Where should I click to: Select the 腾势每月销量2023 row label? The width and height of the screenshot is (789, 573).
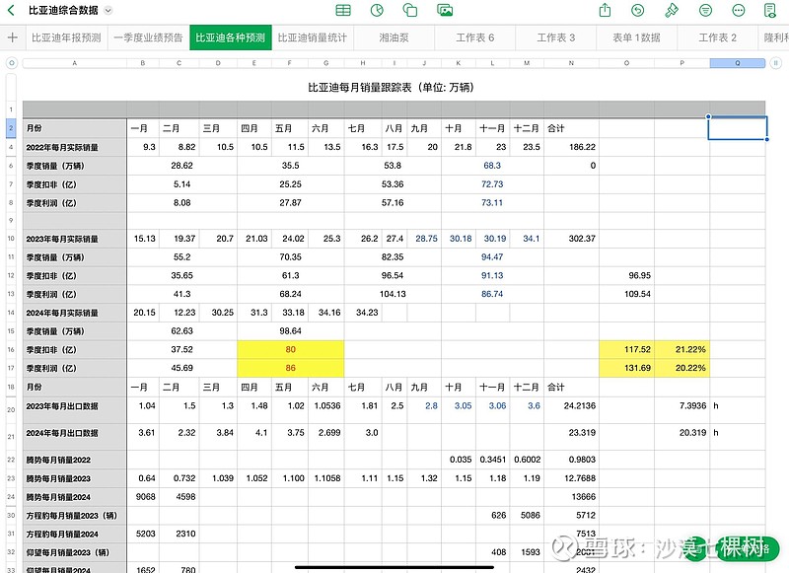[75, 478]
